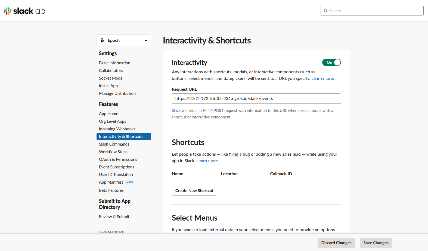Go to Incoming Webhooks
428x251 pixels.
[x=117, y=129]
